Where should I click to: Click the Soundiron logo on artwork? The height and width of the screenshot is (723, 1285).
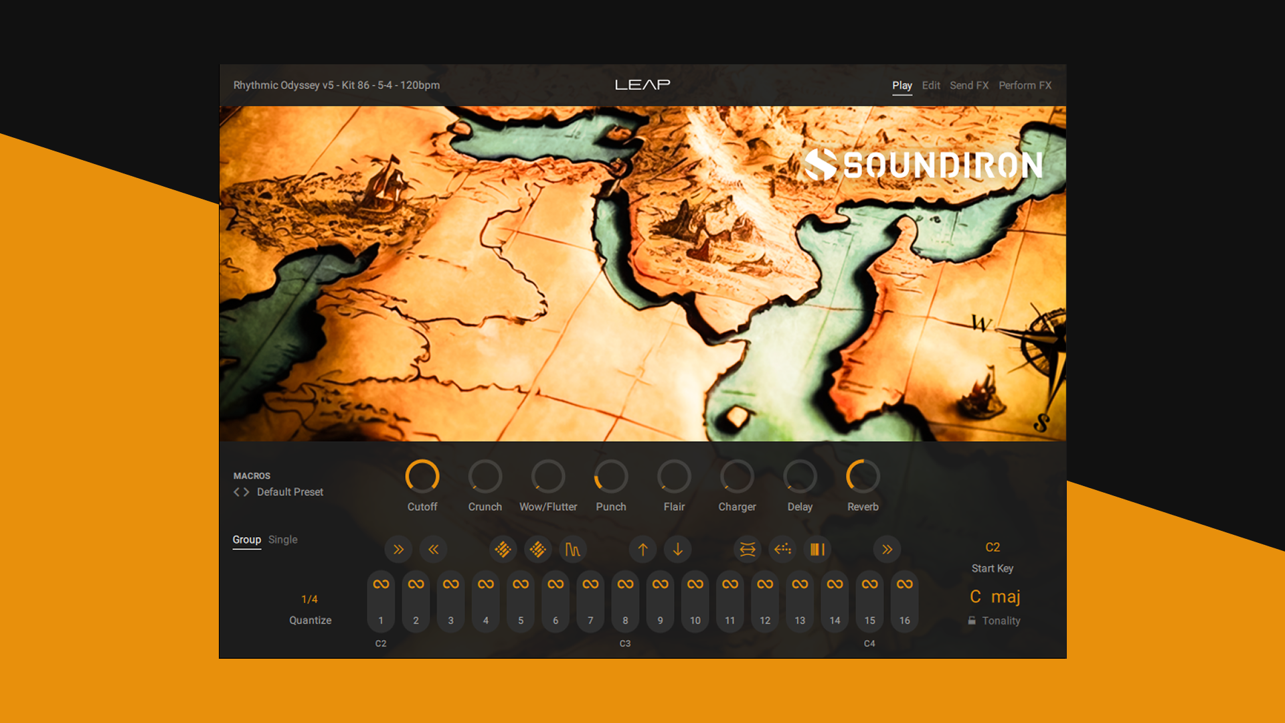pos(923,165)
